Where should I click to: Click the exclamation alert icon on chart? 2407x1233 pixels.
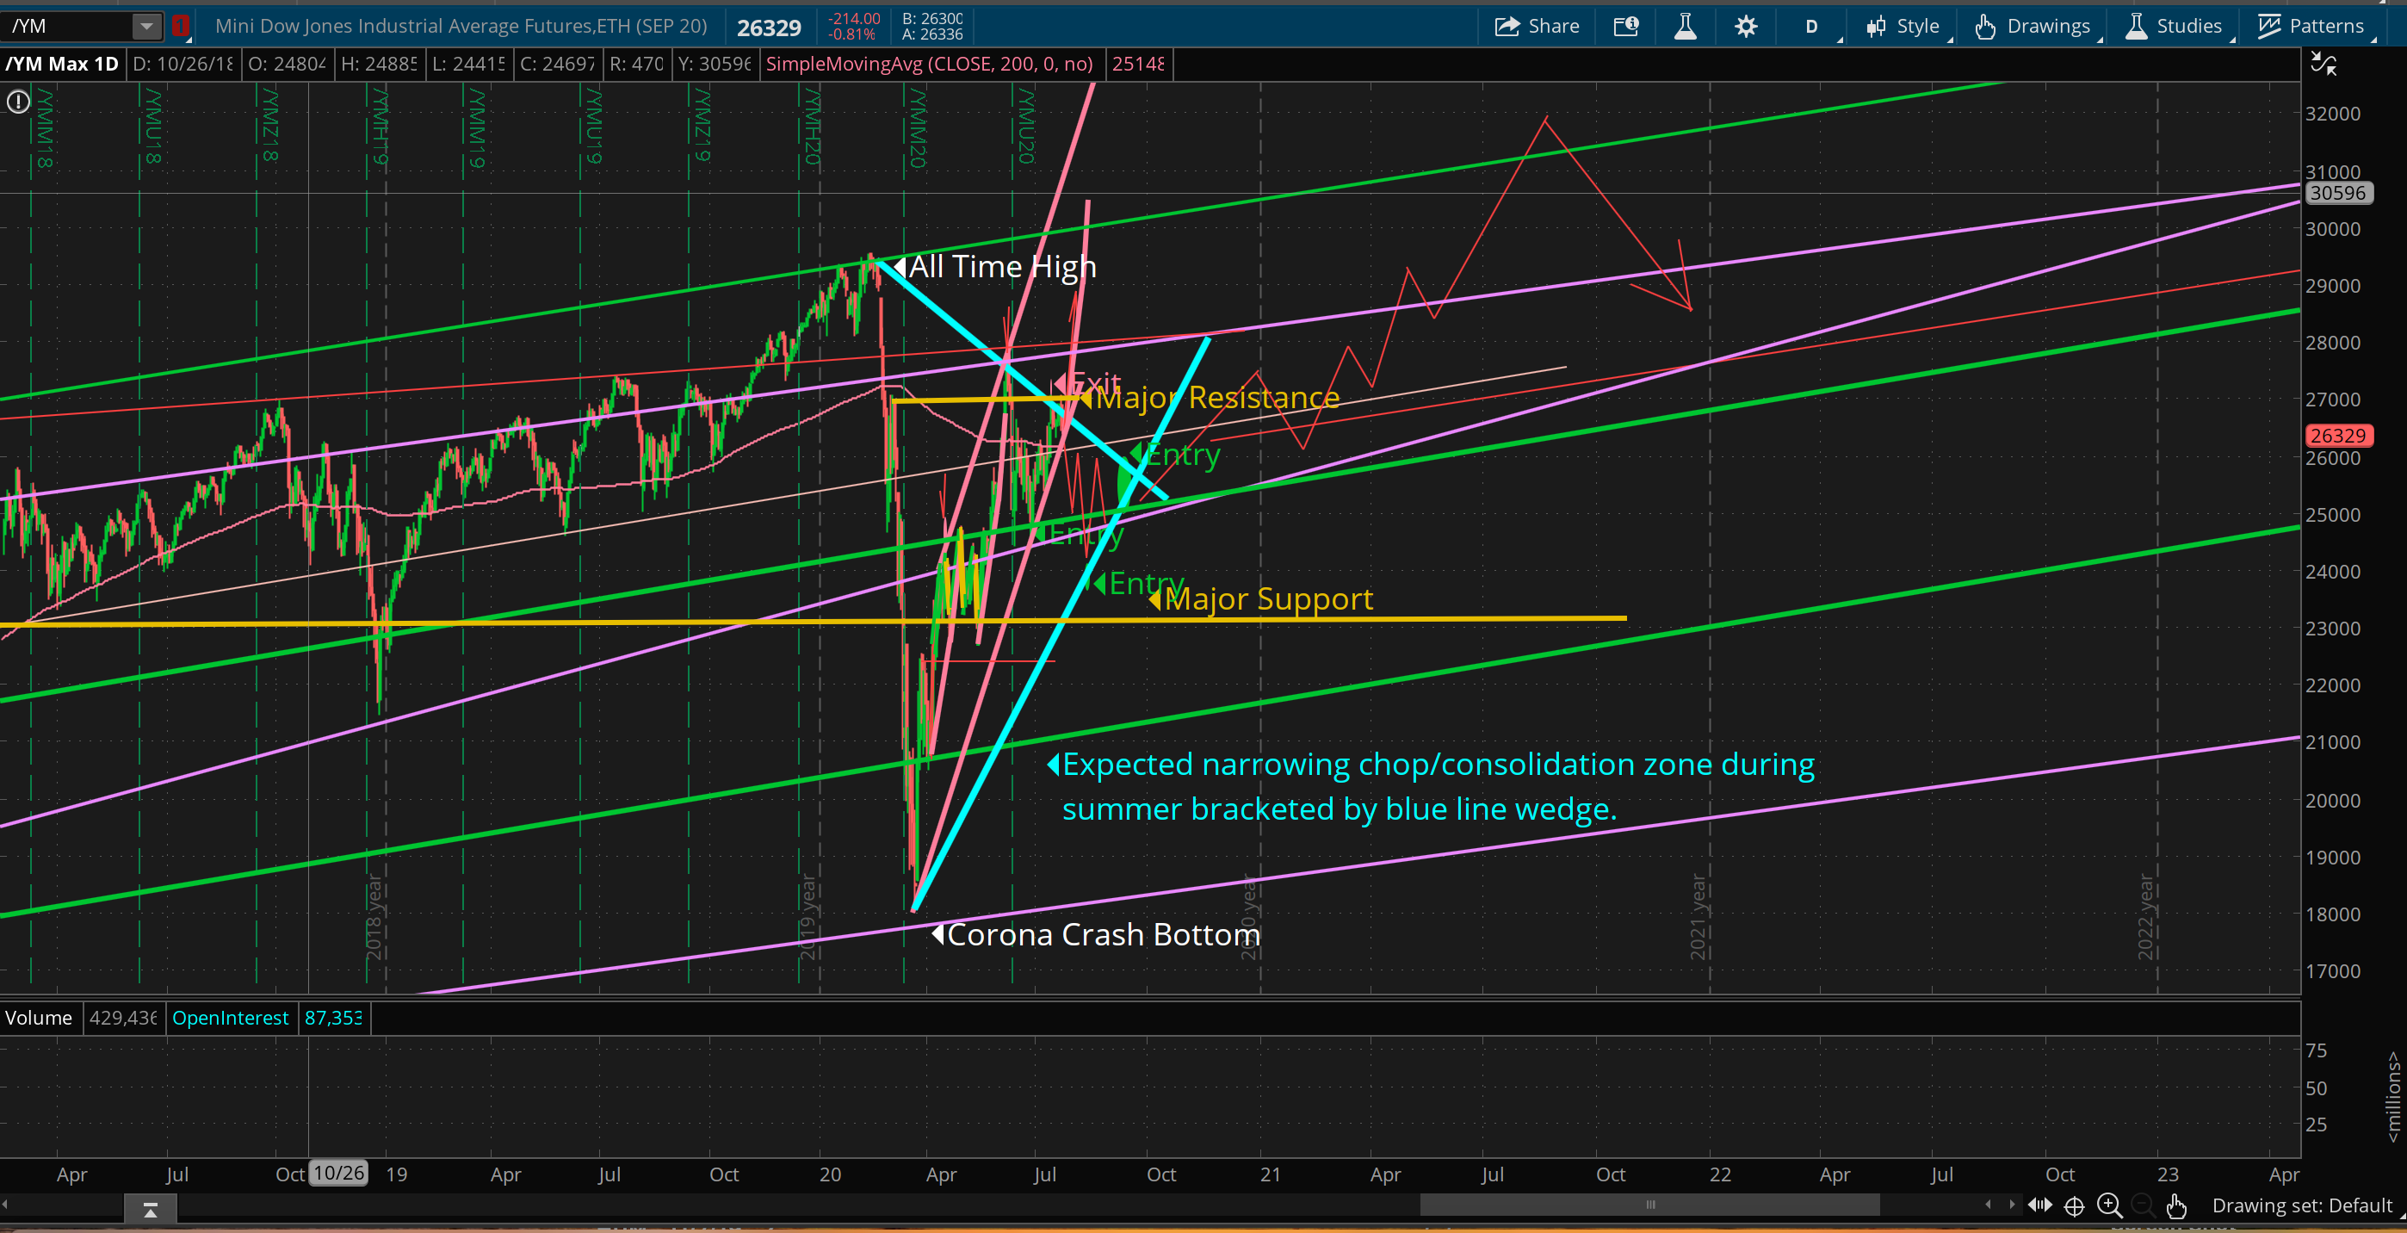coord(19,102)
